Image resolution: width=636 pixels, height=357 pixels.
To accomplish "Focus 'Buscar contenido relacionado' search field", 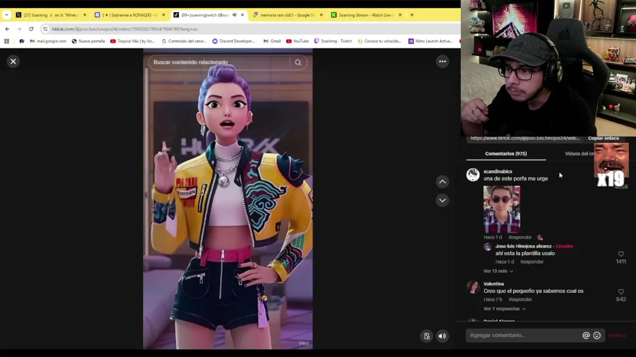I will (219, 62).
